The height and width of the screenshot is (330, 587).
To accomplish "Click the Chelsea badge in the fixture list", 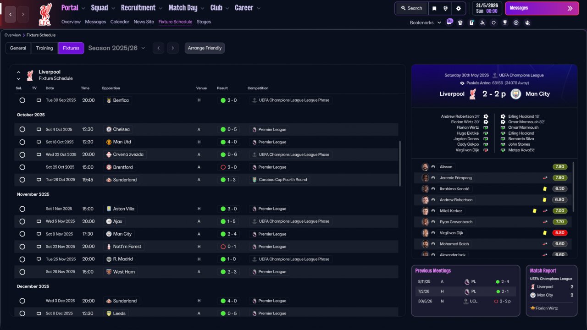I will click(109, 129).
